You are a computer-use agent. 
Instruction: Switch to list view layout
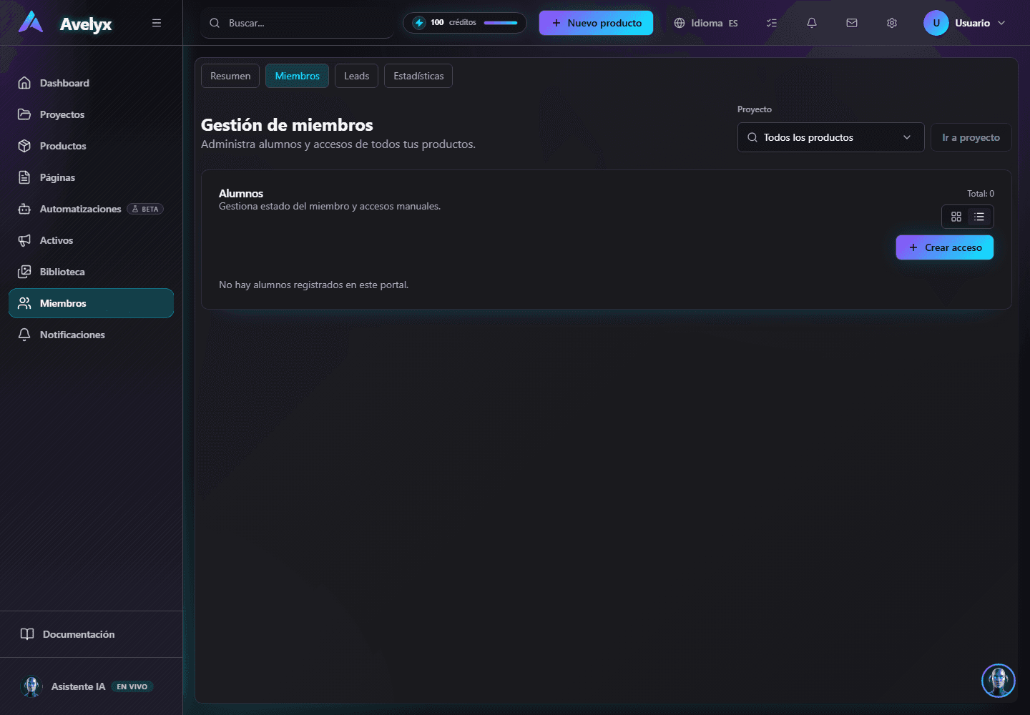979,217
